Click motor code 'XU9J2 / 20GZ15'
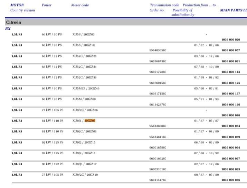The image size is (247, 188). pyautogui.click(x=84, y=143)
